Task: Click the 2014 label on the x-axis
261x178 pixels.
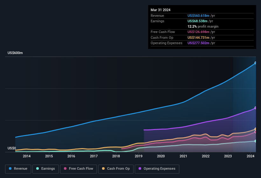Action: coord(27,156)
